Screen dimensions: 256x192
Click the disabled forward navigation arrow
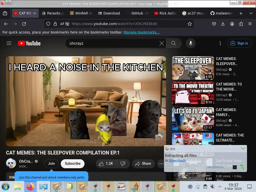click(x=15, y=24)
